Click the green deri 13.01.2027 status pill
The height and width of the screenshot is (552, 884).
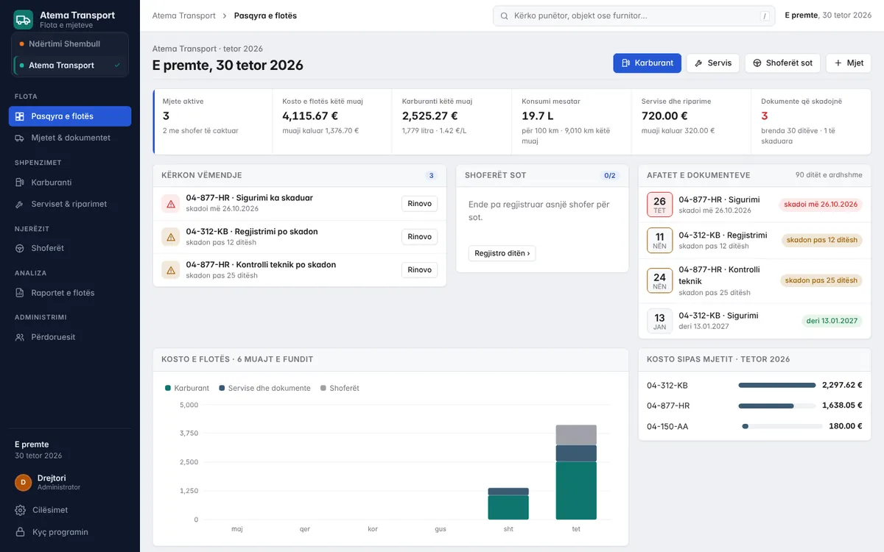(832, 321)
